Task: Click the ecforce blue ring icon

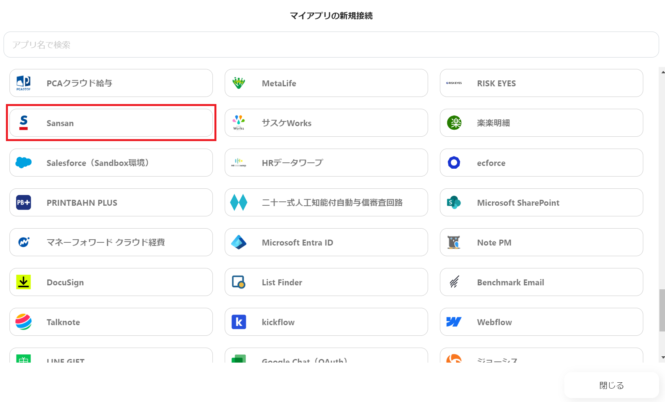Action: [x=454, y=162]
